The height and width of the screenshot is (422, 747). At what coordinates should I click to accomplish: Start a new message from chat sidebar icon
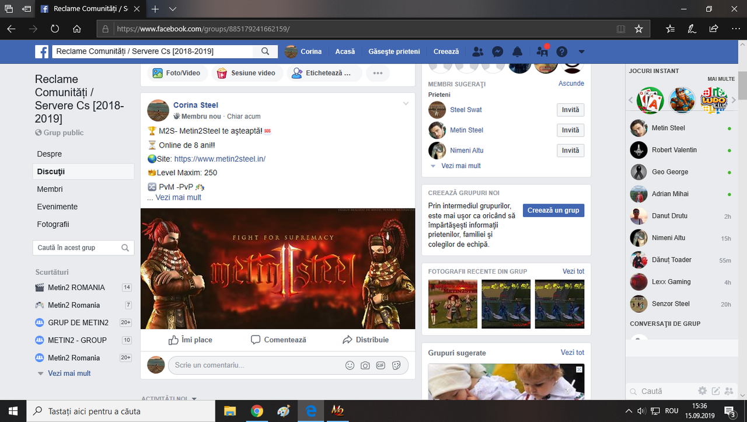(715, 391)
